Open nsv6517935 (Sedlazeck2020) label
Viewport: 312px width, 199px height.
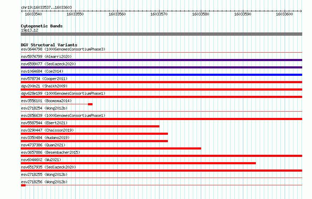48,167
